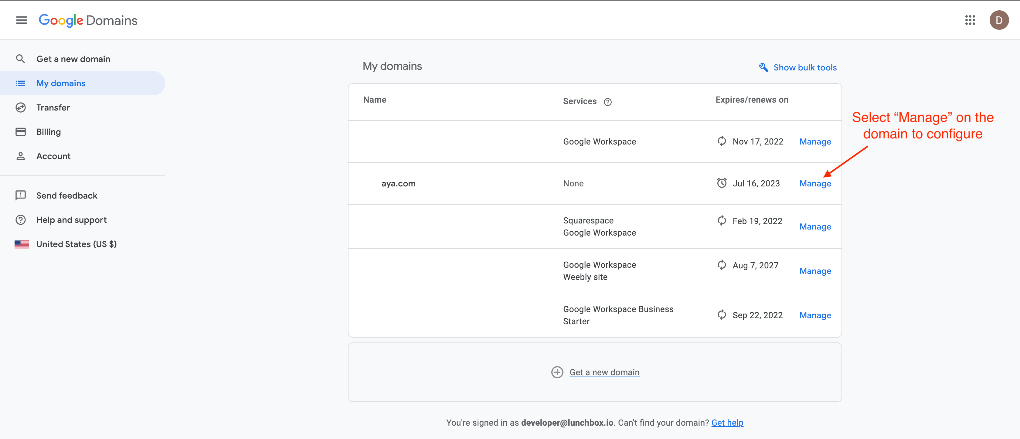This screenshot has height=439, width=1020.
Task: Open Help and support in sidebar
Action: point(82,220)
